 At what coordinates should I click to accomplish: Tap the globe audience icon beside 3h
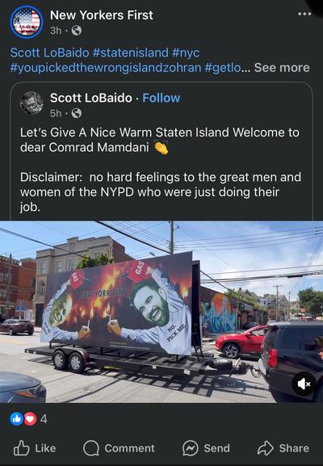(77, 31)
